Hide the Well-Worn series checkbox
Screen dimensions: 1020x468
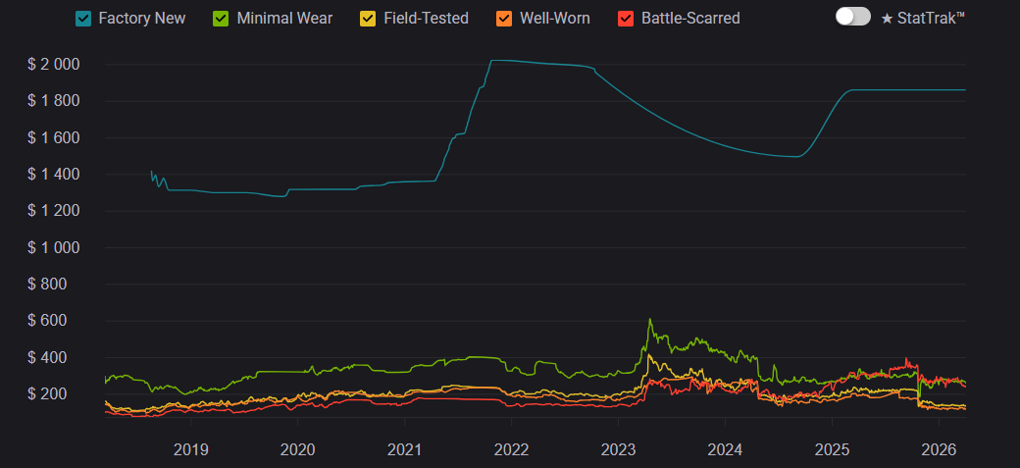(504, 19)
